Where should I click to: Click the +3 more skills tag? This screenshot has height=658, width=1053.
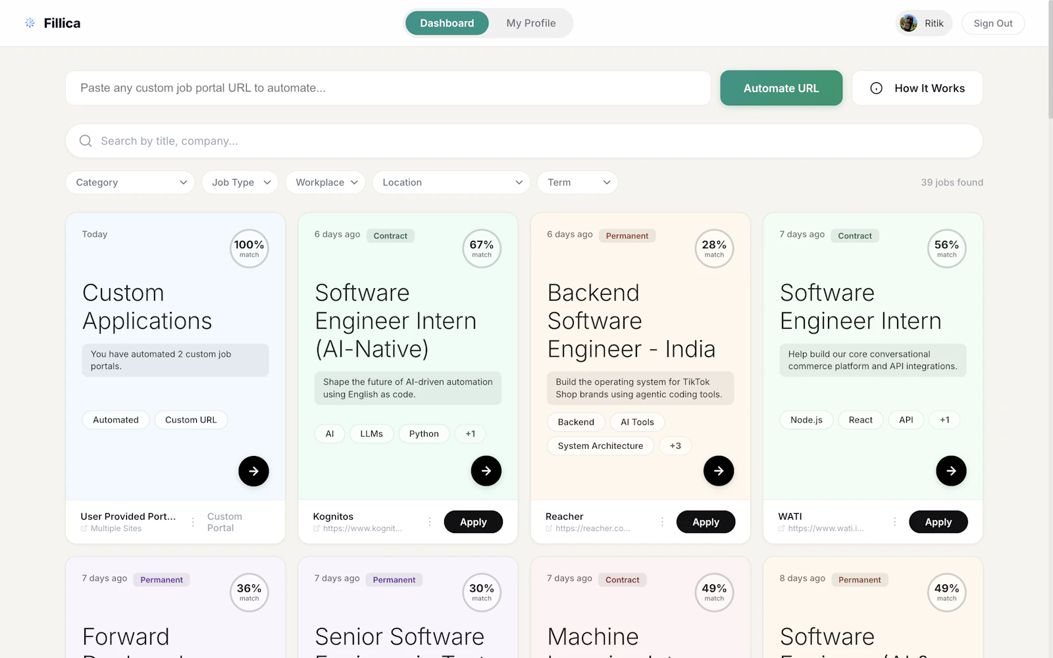coord(675,445)
